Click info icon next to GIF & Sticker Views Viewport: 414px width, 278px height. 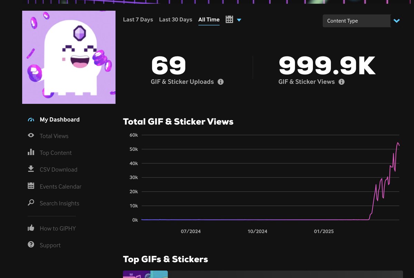(x=342, y=82)
